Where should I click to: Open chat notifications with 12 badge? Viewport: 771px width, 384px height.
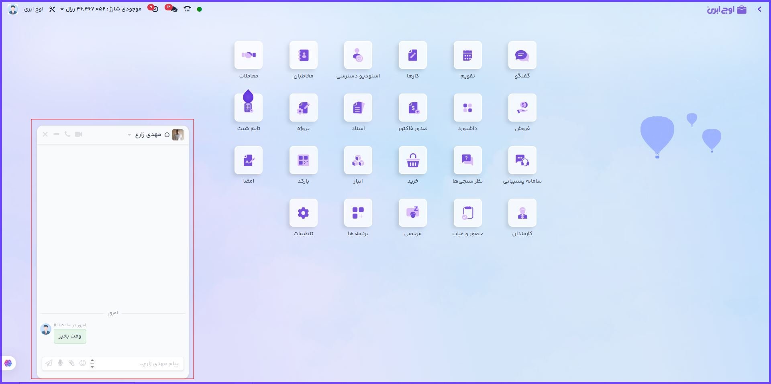[172, 9]
